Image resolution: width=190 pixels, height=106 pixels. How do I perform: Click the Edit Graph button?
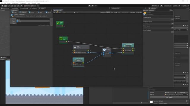[169, 97]
